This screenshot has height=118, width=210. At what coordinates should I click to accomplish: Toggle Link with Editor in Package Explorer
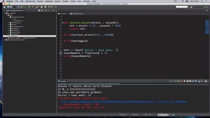point(42,10)
